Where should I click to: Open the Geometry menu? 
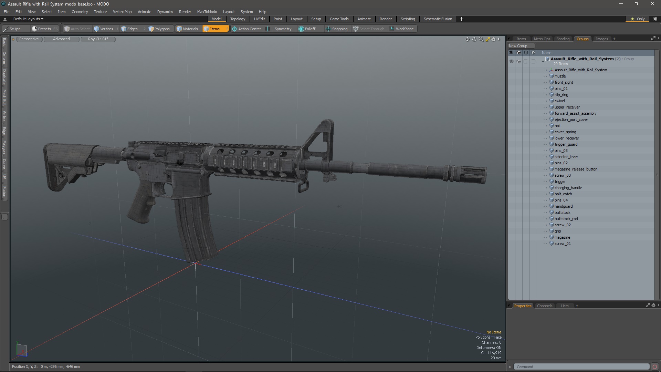(x=80, y=12)
